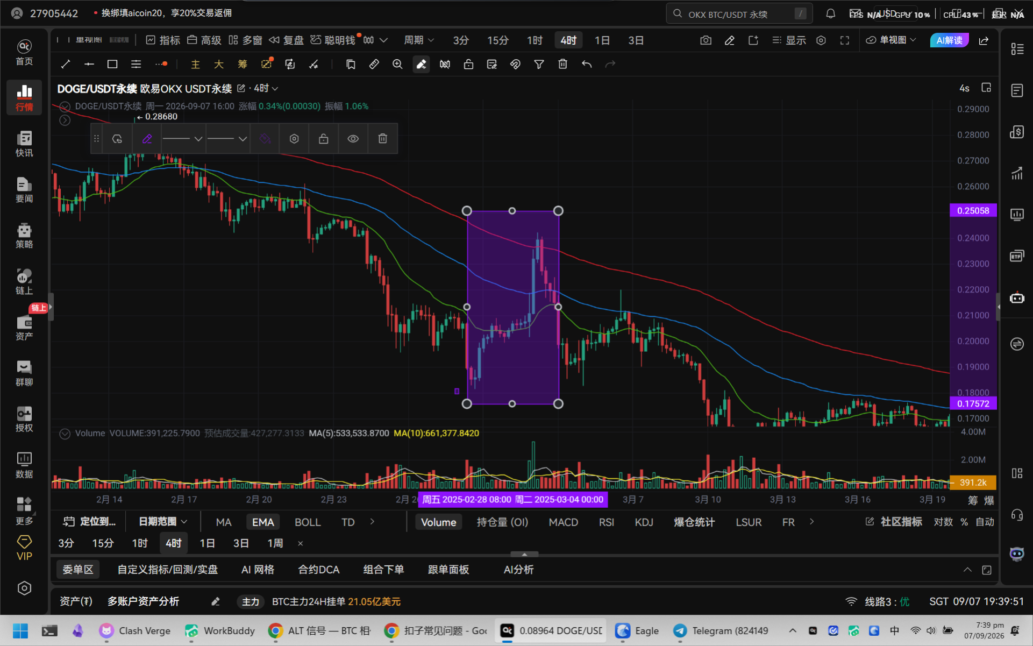Screen dimensions: 1033x646
Task: Click the AI解读 button
Action: click(x=949, y=40)
